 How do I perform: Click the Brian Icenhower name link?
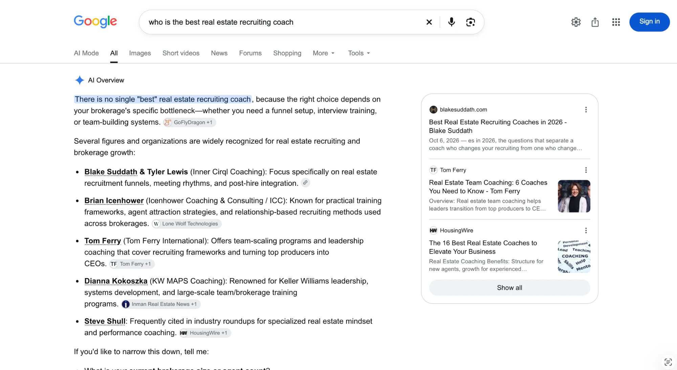coord(114,201)
